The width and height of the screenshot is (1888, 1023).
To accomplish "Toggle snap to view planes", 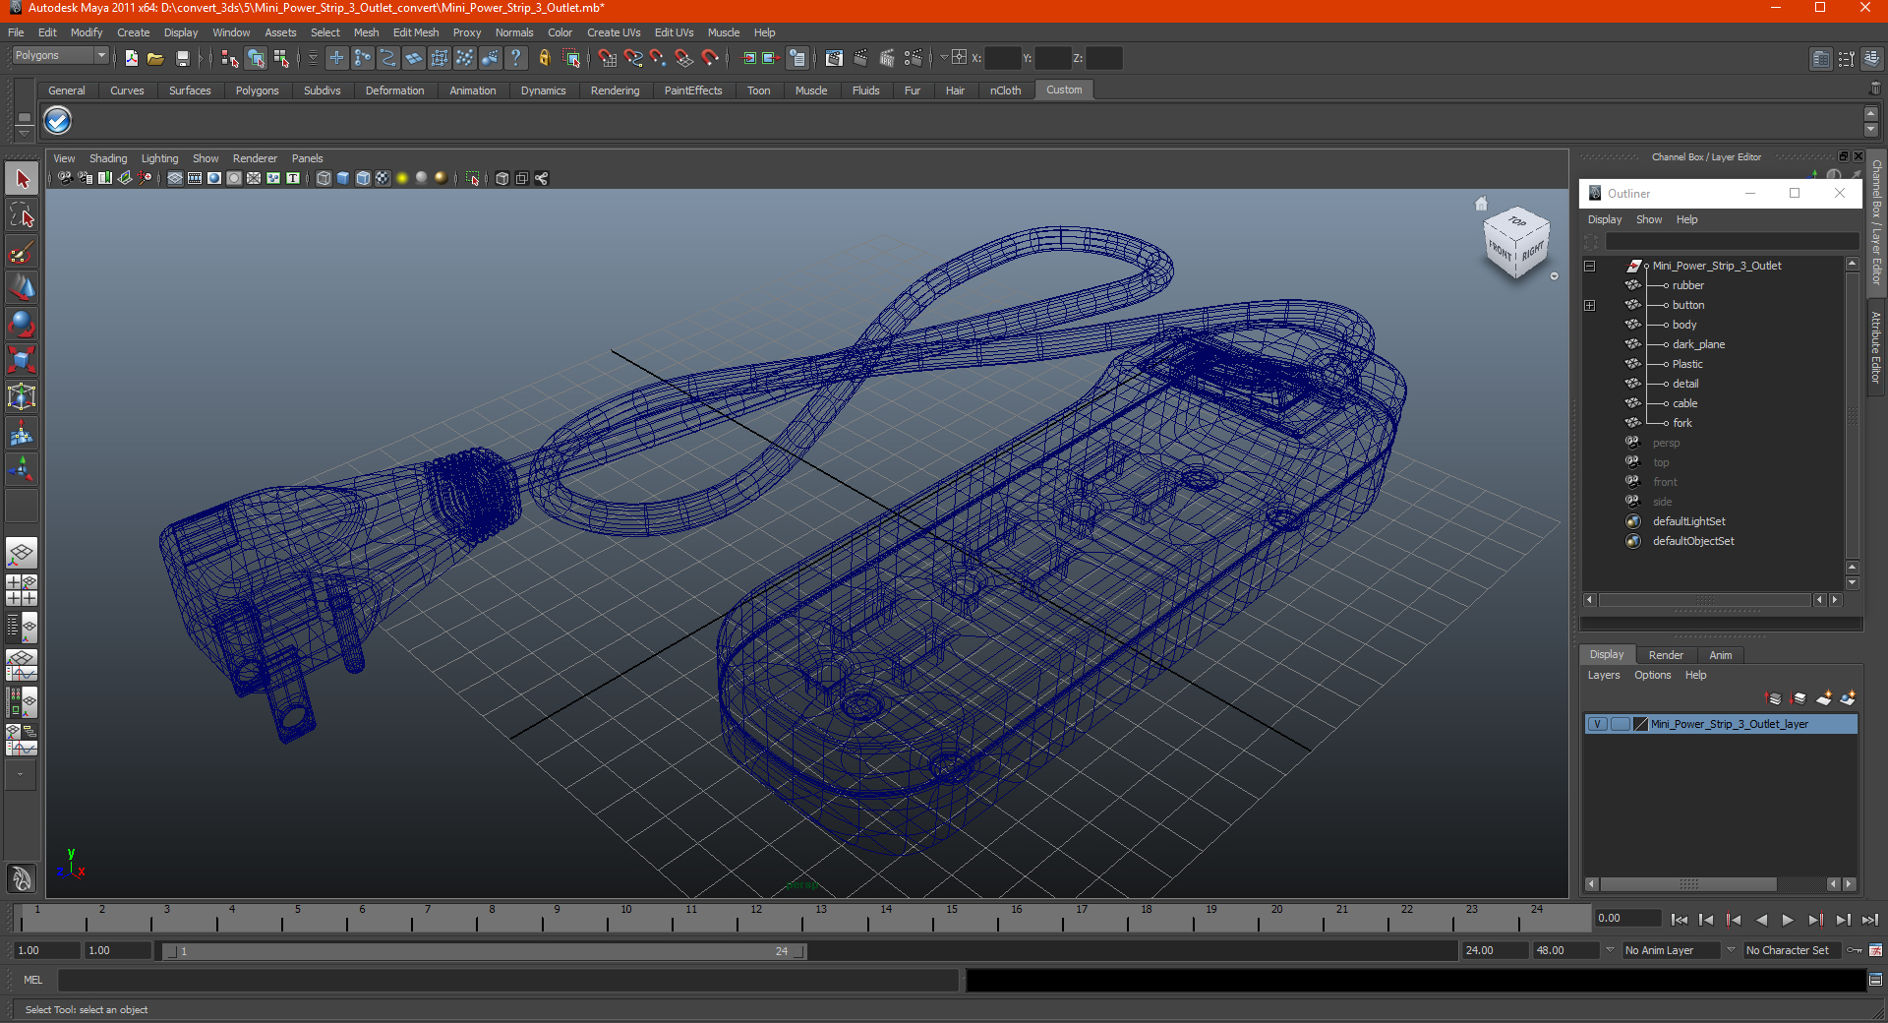I will (684, 59).
